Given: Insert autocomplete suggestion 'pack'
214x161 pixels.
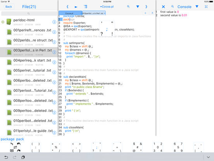Looking at the screenshot, I should tap(20, 139).
